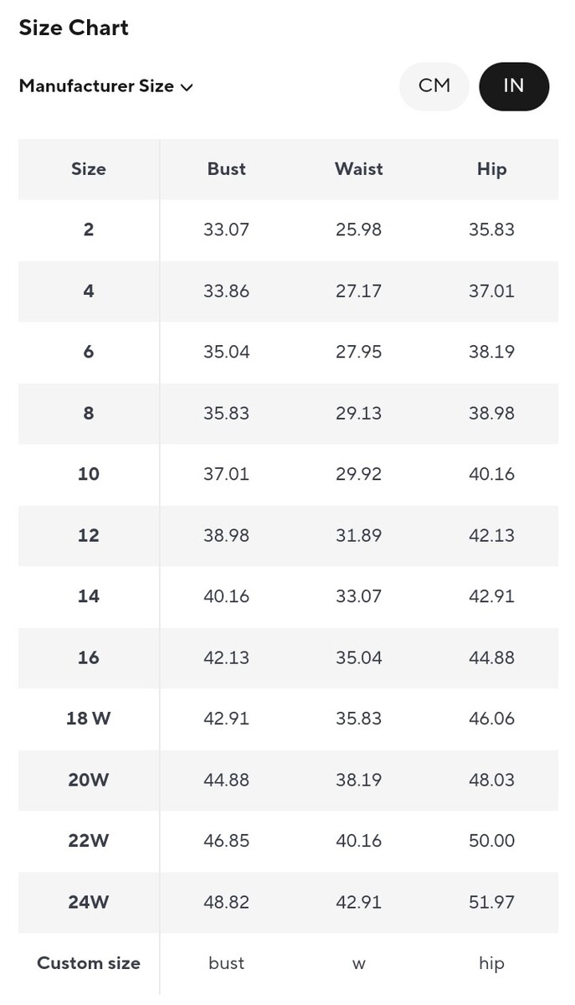Image resolution: width=575 pixels, height=1005 pixels.
Task: Select the 18 W size row label
Action: (x=89, y=719)
